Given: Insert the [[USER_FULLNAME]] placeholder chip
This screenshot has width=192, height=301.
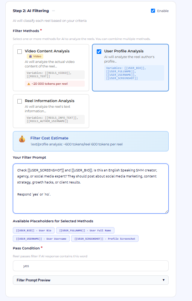Looking at the screenshot, I should pos(85,230).
